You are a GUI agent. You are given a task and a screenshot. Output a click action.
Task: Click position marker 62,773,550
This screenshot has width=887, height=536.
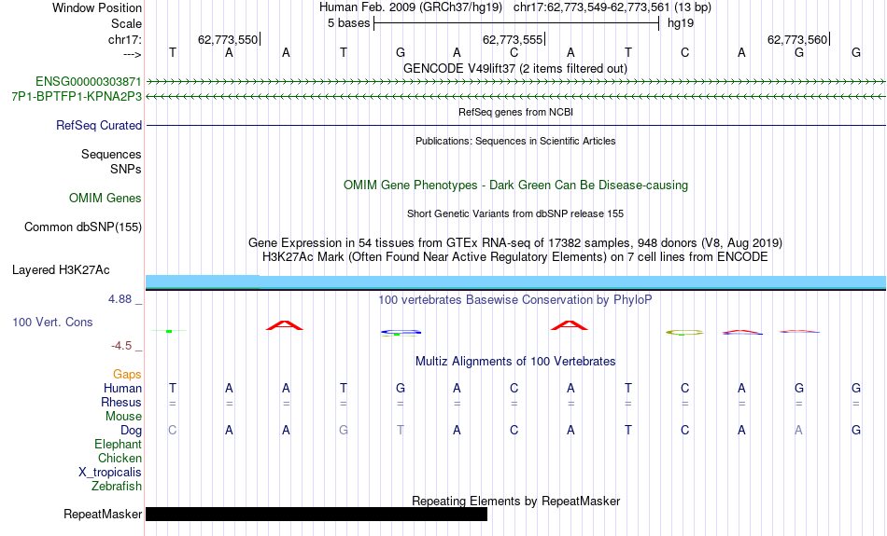point(228,39)
